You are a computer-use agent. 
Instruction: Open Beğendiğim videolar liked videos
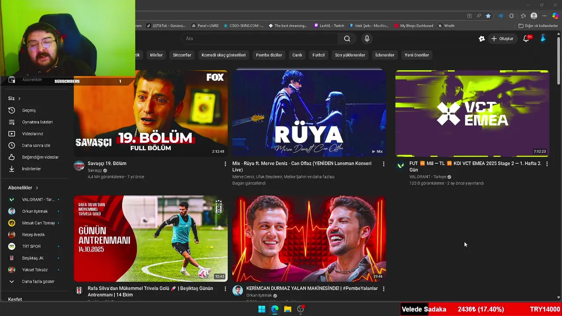(x=40, y=157)
